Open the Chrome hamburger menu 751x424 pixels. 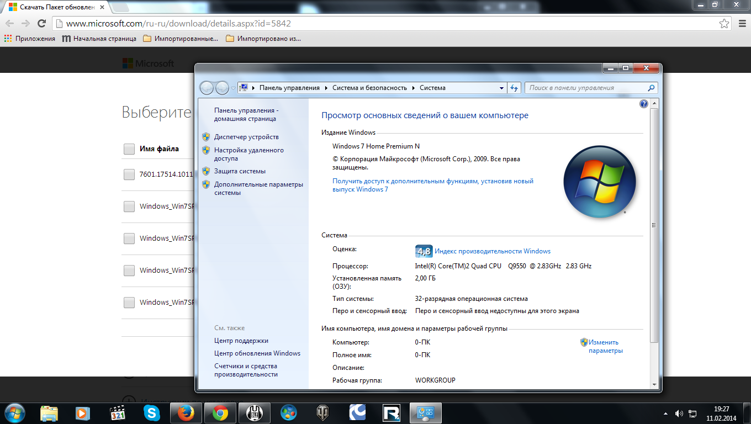[742, 23]
